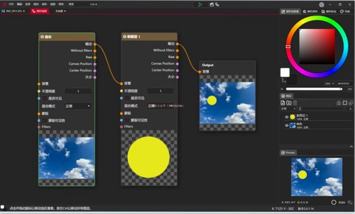
Task: Select the Preview panel tab
Action: (x=288, y=152)
